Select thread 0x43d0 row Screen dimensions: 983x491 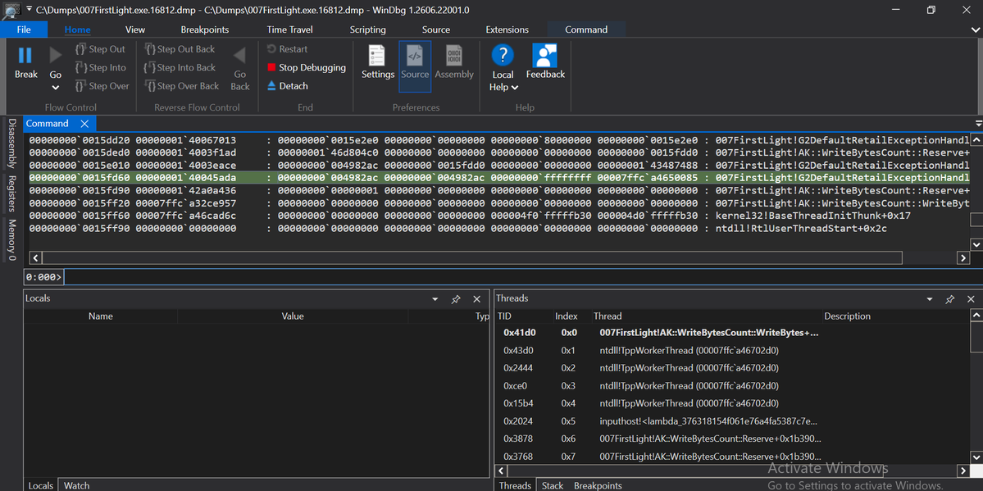(x=731, y=351)
